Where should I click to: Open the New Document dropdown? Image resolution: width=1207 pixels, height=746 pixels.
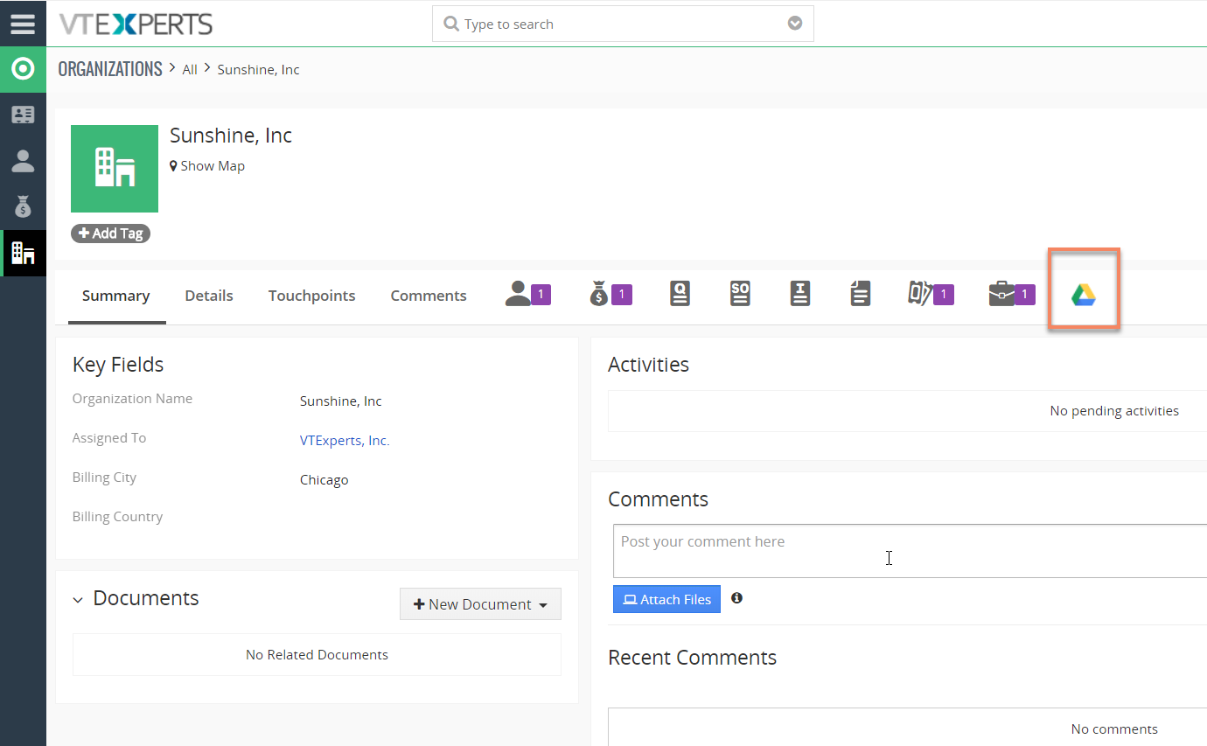coord(480,604)
